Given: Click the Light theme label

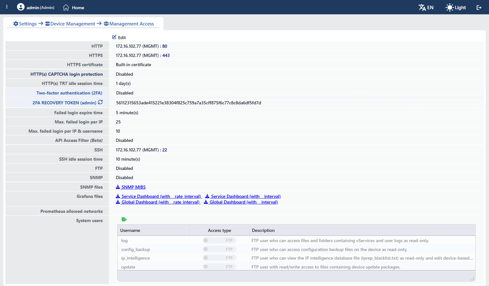Looking at the screenshot, I should (x=460, y=7).
